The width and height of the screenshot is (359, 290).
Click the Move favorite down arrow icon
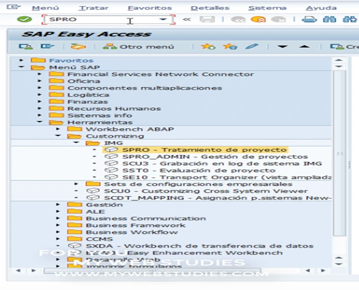click(x=283, y=47)
